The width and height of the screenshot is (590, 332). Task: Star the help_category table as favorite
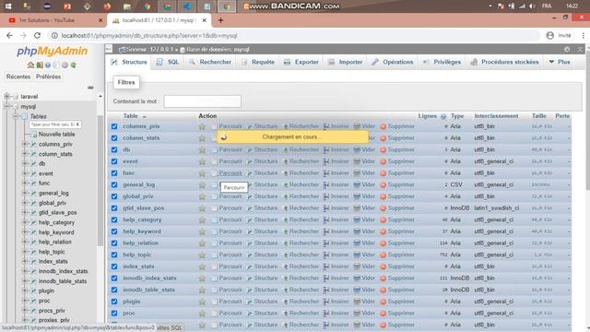tap(202, 220)
